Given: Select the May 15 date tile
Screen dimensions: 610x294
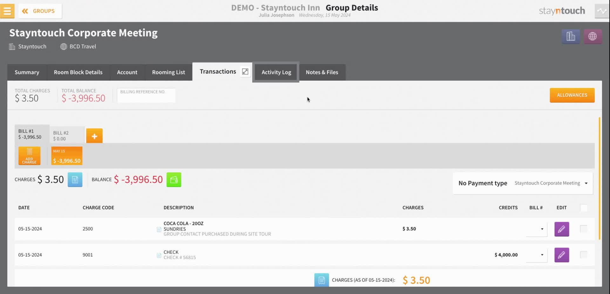Looking at the screenshot, I should (x=67, y=156).
